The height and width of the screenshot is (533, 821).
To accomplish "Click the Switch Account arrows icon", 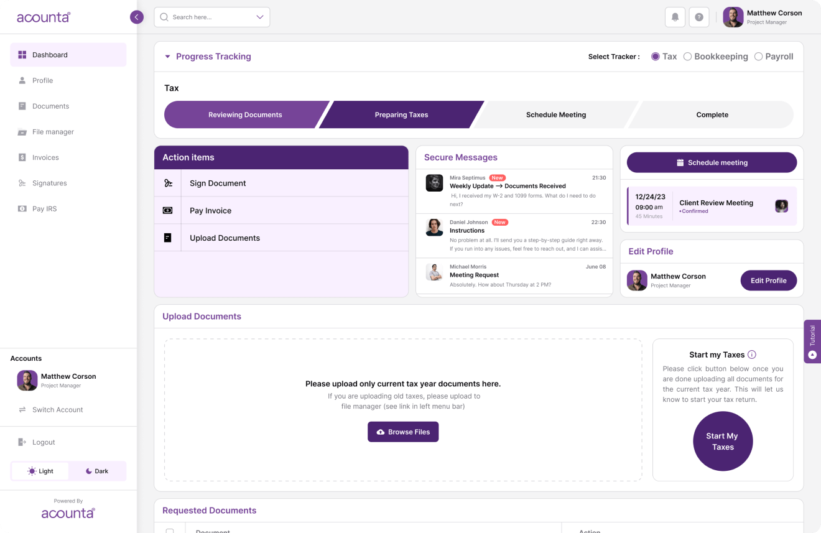I will point(22,409).
